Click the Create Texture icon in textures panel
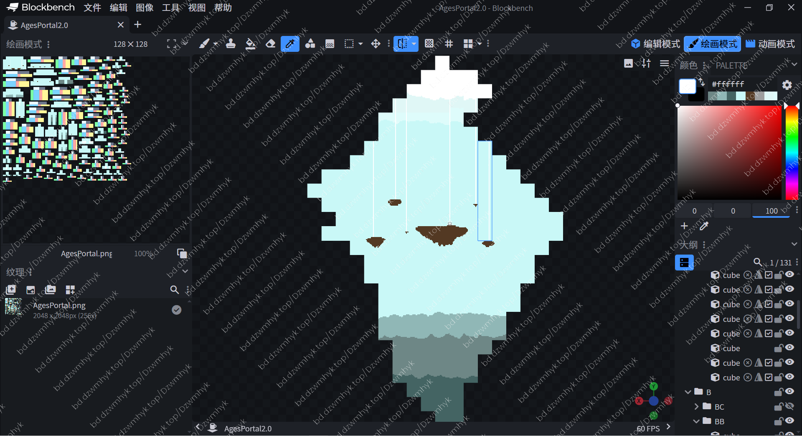This screenshot has height=436, width=802. (30, 290)
